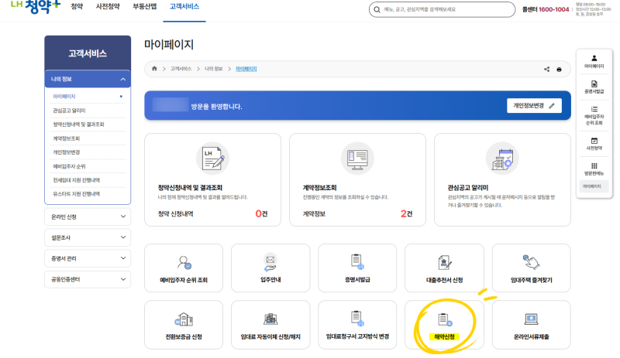Click 개인정보변경 button in welcome banner

pyautogui.click(x=534, y=106)
